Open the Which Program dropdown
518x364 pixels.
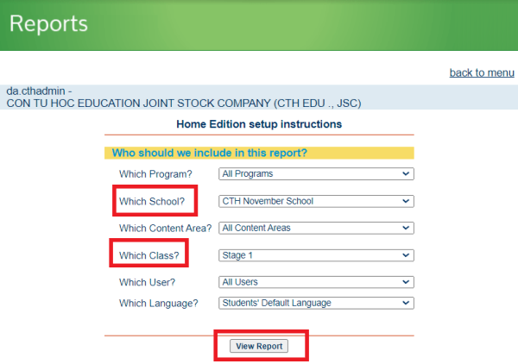coord(316,174)
